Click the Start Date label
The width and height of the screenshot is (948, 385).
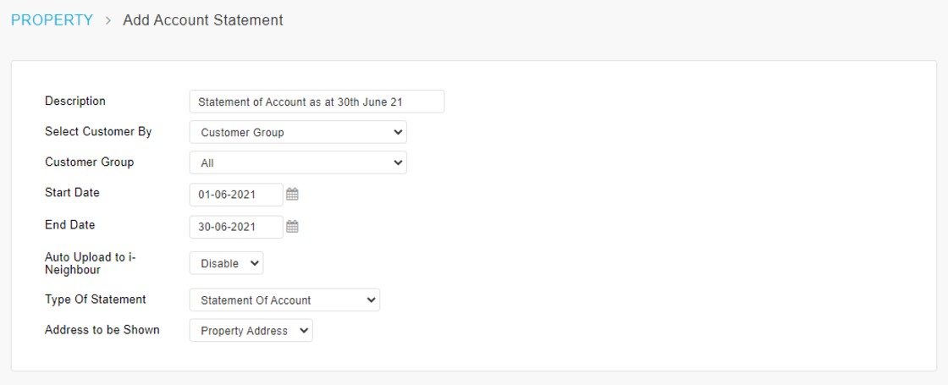72,192
